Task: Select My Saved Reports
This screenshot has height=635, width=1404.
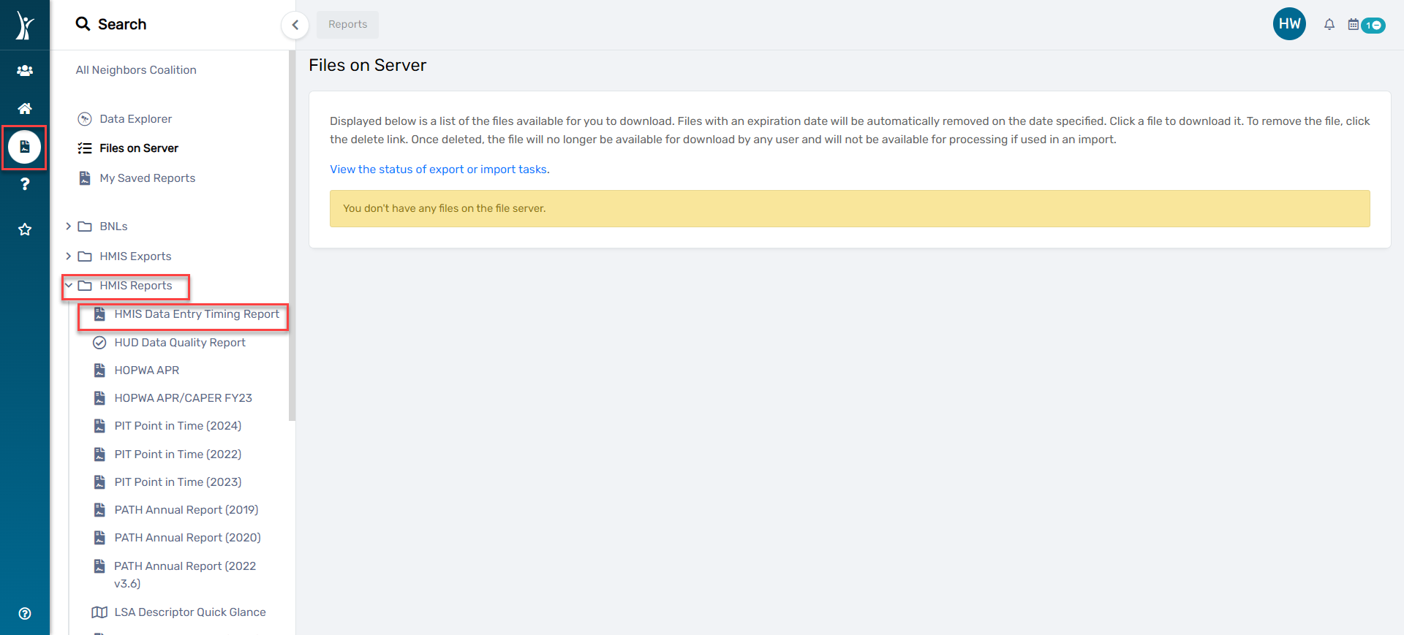Action: tap(147, 178)
